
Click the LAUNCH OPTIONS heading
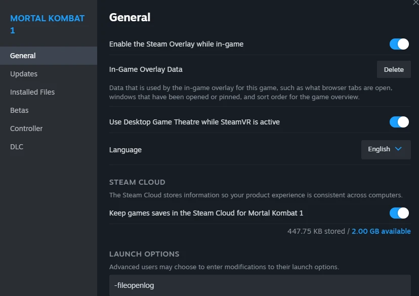144,254
